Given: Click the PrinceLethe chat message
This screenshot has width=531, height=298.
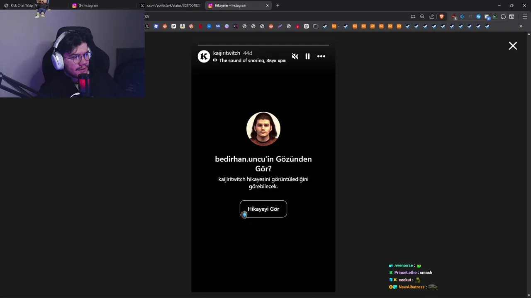Looking at the screenshot, I should click(x=411, y=273).
